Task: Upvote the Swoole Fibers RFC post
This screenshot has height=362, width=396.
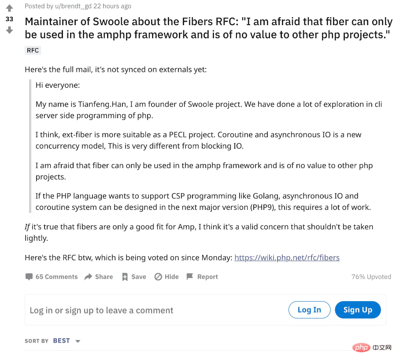Action: coord(9,8)
